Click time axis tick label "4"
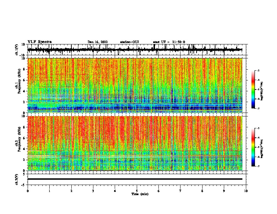The height and width of the screenshot is (214, 277). (x=115, y=191)
